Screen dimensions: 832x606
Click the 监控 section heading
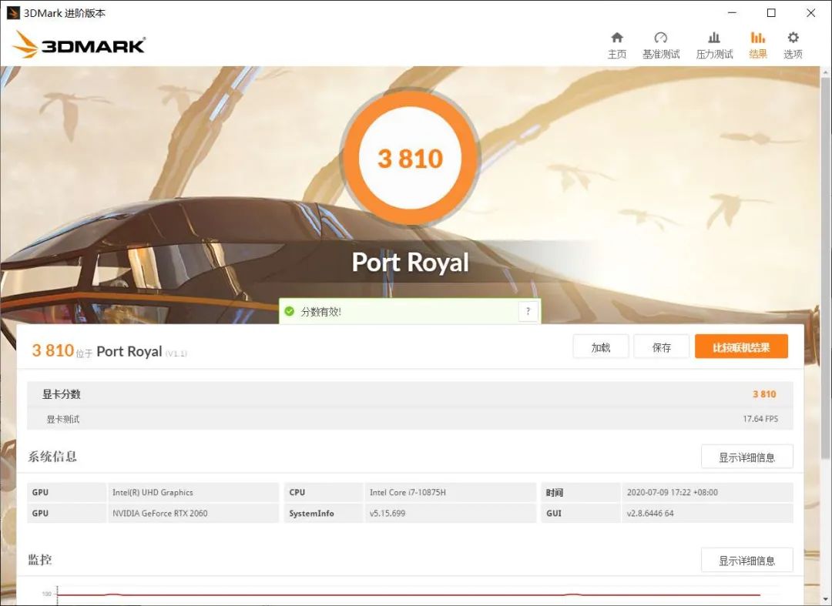[40, 560]
